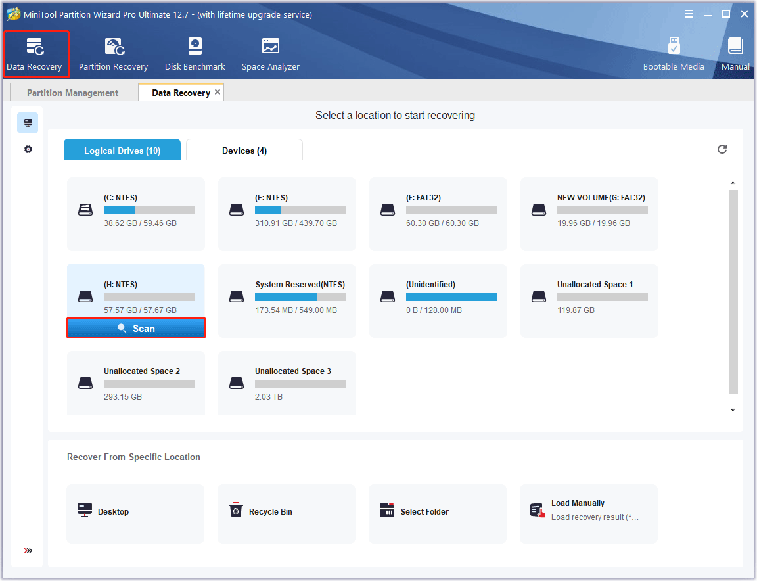
Task: Select the recovery home sidebar icon
Action: pyautogui.click(x=28, y=123)
